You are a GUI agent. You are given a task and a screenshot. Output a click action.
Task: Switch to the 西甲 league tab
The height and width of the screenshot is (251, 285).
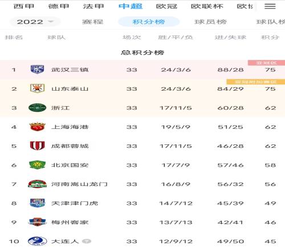click(24, 6)
